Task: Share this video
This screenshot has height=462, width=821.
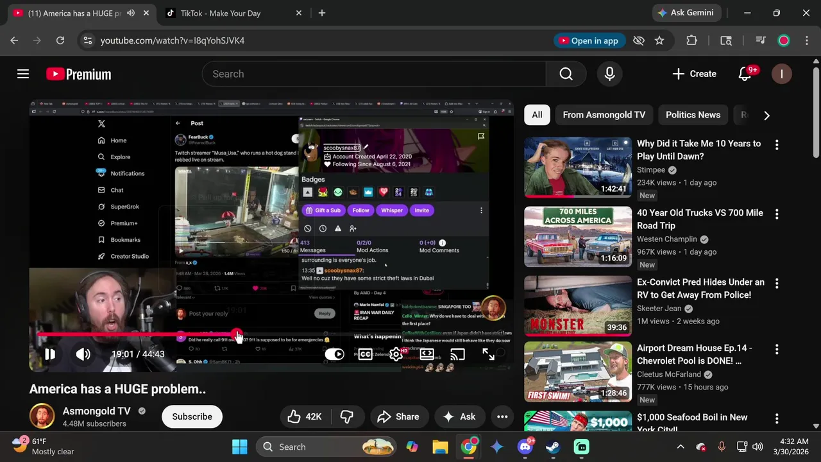Action: pos(398,416)
